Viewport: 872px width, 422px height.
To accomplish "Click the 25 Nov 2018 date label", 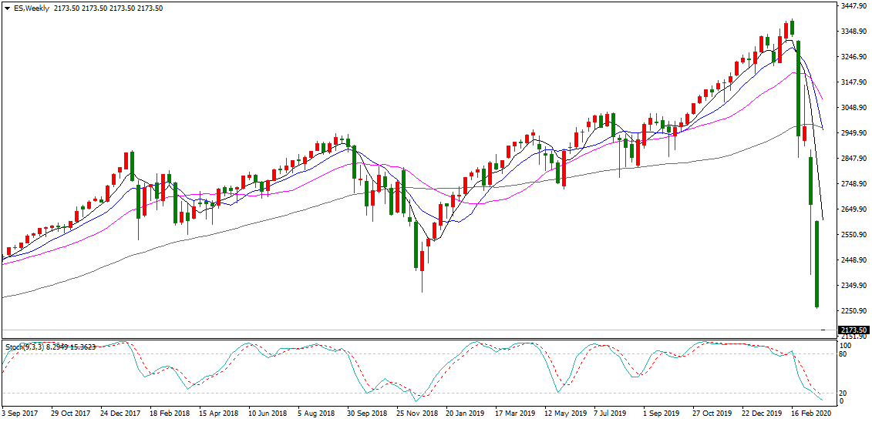I will point(417,414).
